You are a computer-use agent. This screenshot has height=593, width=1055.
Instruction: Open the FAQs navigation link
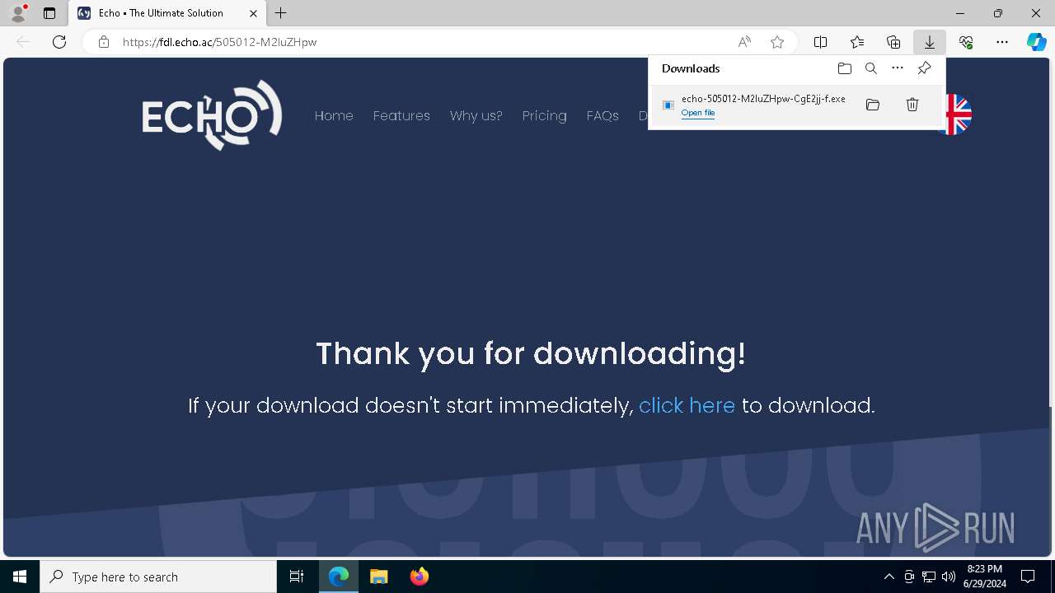603,116
